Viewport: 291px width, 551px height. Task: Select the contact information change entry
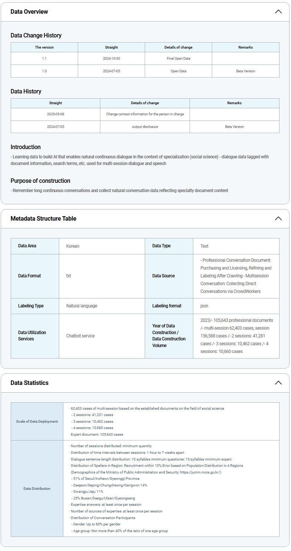click(x=145, y=114)
